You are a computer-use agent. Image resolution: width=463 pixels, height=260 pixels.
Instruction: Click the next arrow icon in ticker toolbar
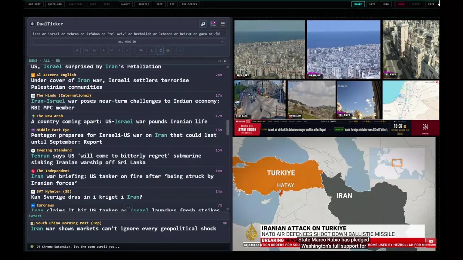click(127, 51)
